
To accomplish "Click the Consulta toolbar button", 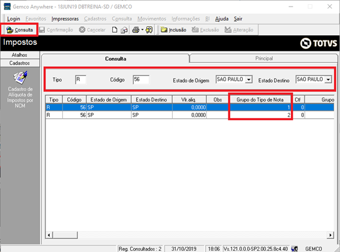I will [x=20, y=30].
